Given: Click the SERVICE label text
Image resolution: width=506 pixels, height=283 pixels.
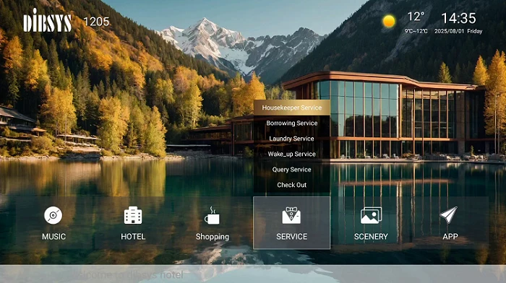Looking at the screenshot, I should [292, 237].
